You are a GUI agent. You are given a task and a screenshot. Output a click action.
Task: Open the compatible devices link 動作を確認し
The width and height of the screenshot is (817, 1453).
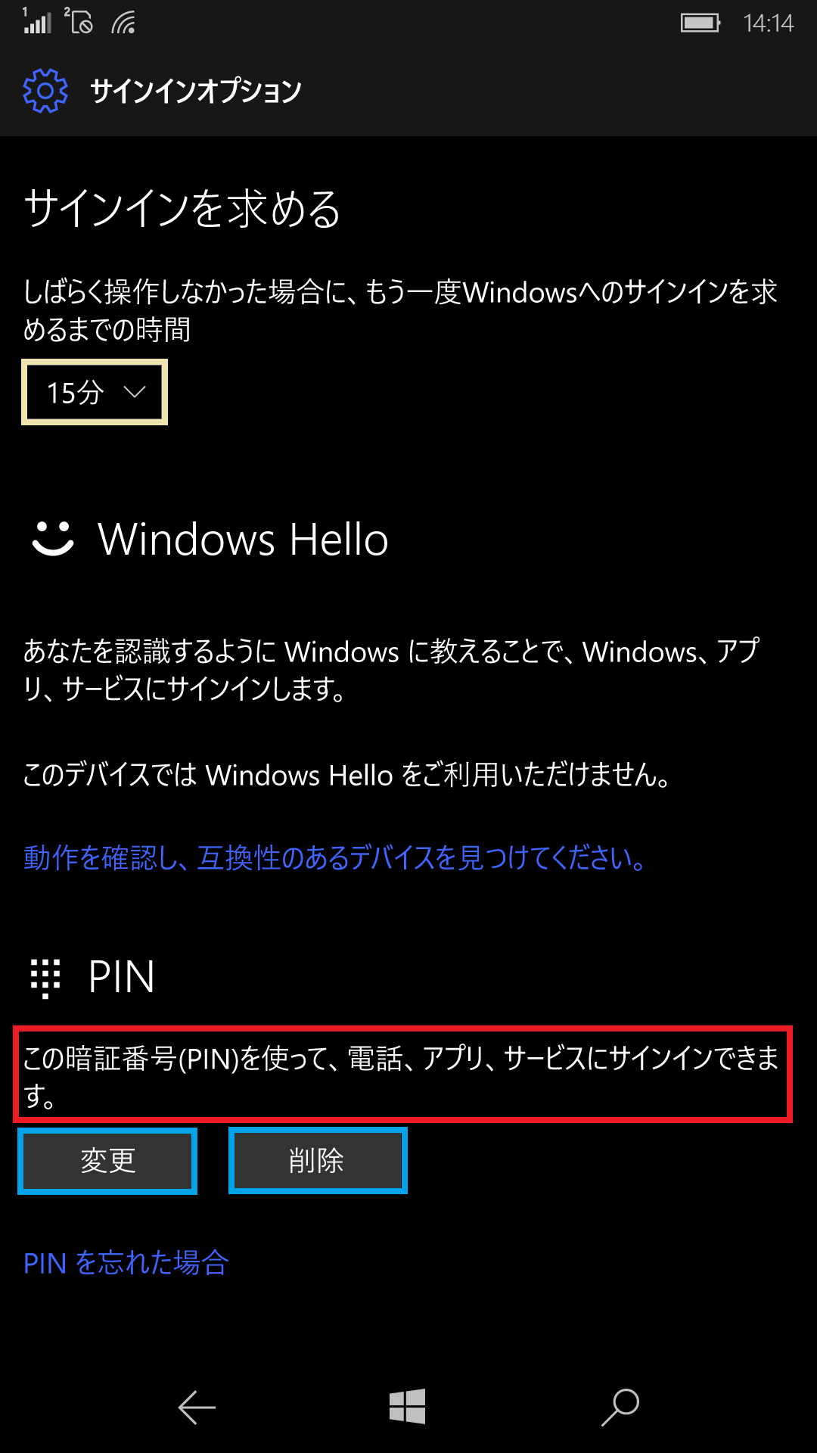point(335,858)
